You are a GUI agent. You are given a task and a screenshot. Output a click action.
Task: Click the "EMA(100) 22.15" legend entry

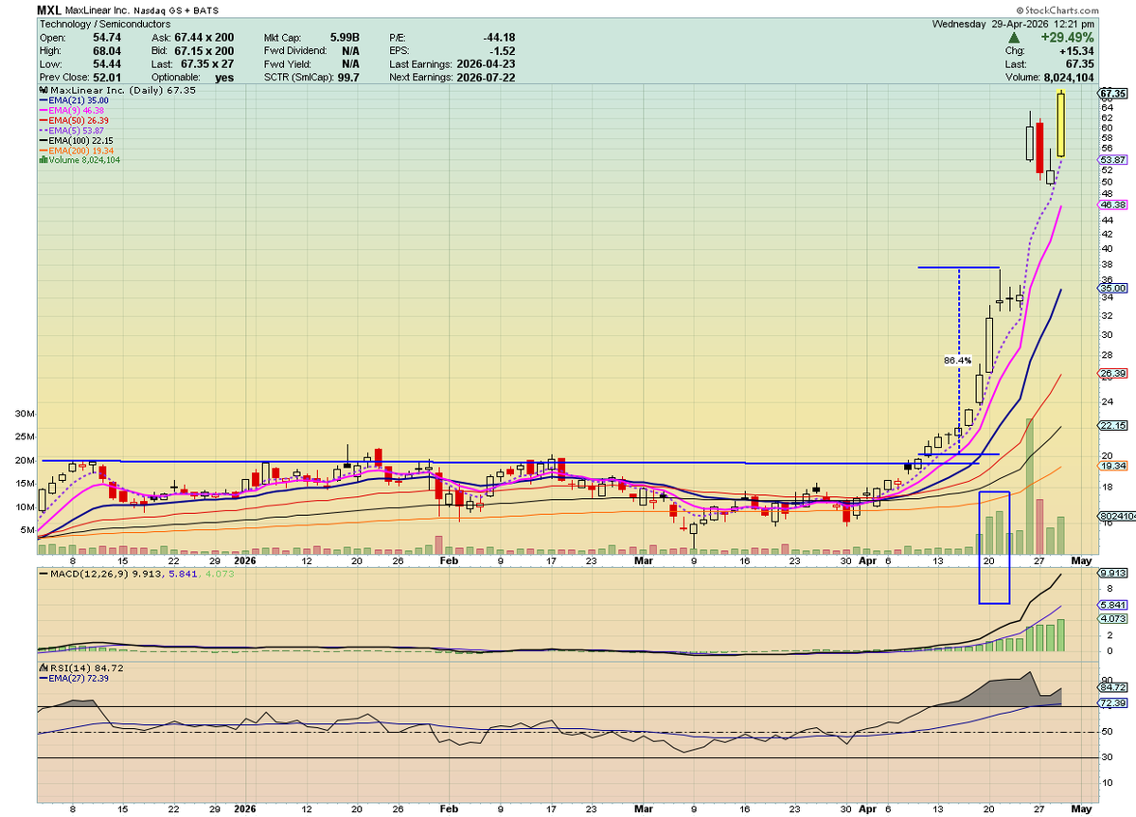pos(80,140)
